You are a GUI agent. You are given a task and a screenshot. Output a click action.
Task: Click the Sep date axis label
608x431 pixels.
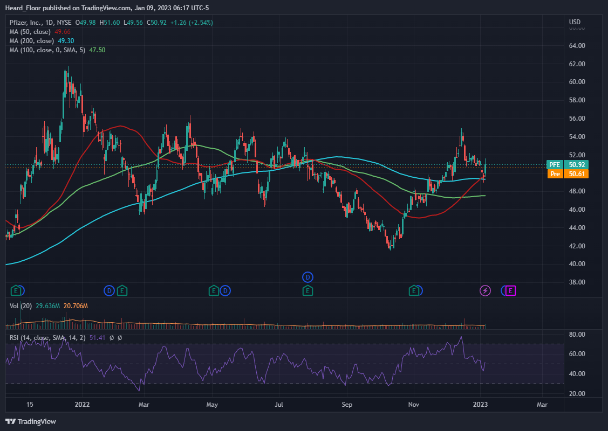[x=347, y=405]
